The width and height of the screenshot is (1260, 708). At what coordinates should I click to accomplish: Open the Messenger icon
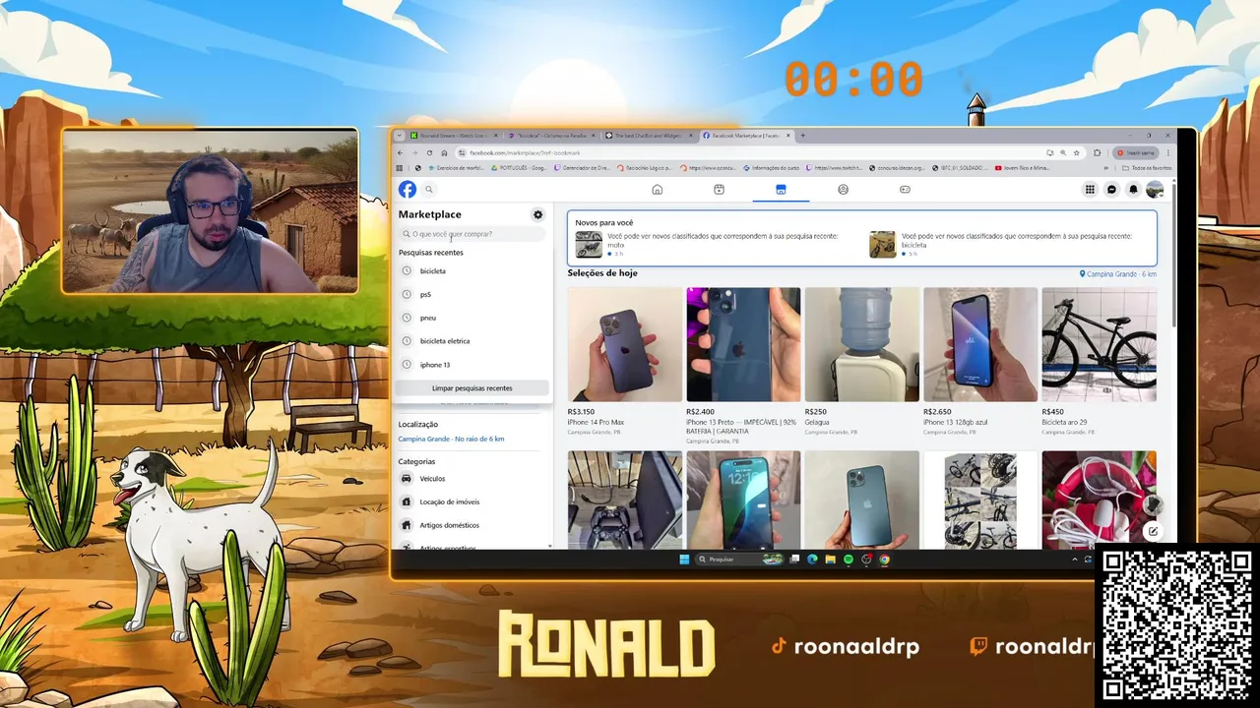point(1111,190)
